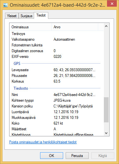Click the Arvo column header
Viewport: 119px width, 164px height.
point(75,27)
